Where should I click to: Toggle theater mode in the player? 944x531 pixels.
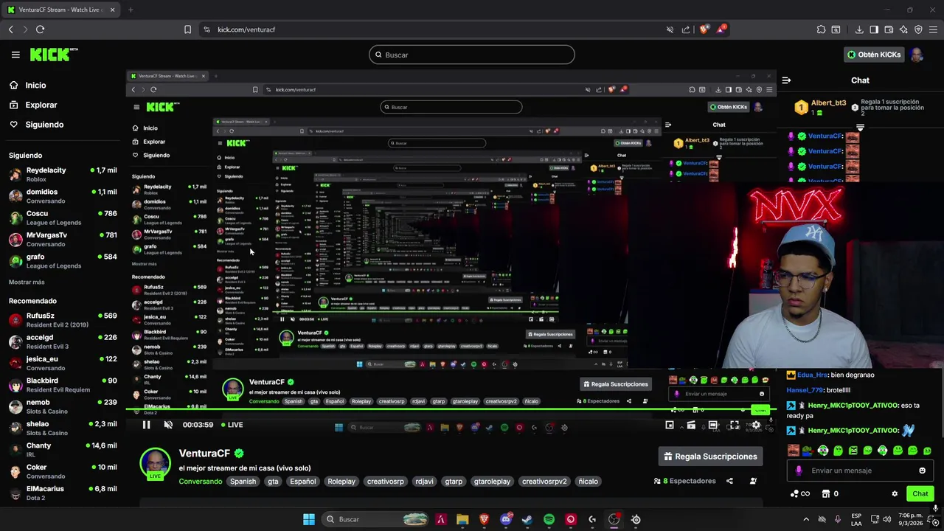coord(712,426)
